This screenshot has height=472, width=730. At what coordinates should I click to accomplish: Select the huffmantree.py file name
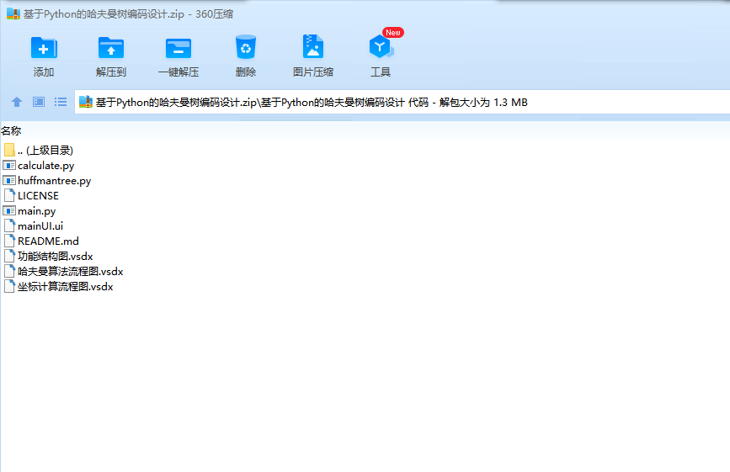pyautogui.click(x=55, y=180)
